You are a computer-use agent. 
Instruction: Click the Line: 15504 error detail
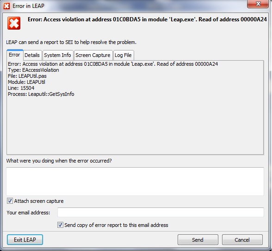pos(21,88)
